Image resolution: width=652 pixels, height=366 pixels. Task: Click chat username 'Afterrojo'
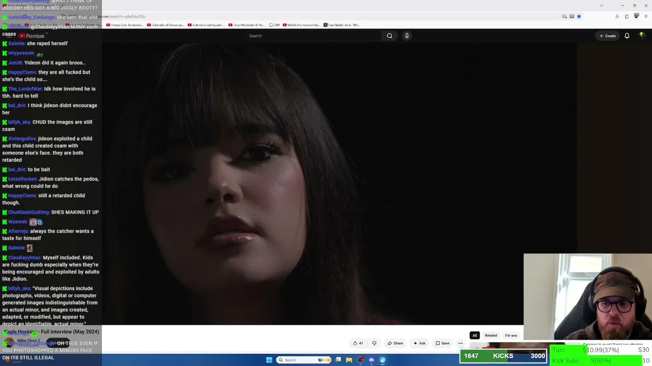18,231
